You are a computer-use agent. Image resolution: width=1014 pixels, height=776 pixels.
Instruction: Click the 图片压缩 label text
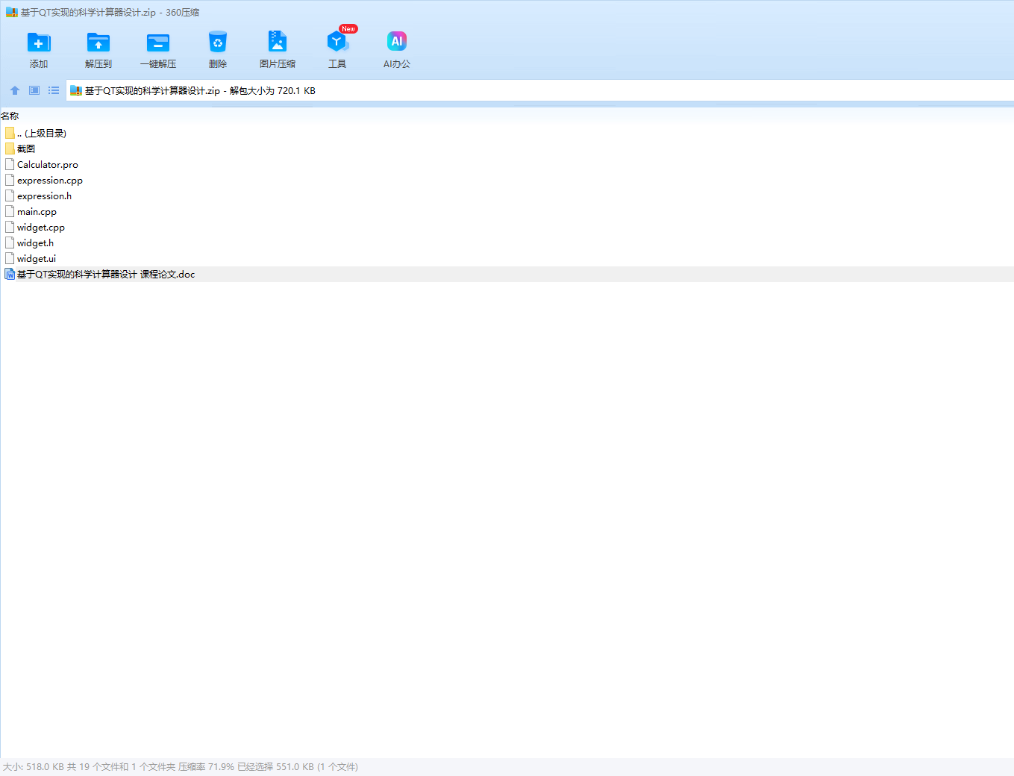[x=278, y=64]
